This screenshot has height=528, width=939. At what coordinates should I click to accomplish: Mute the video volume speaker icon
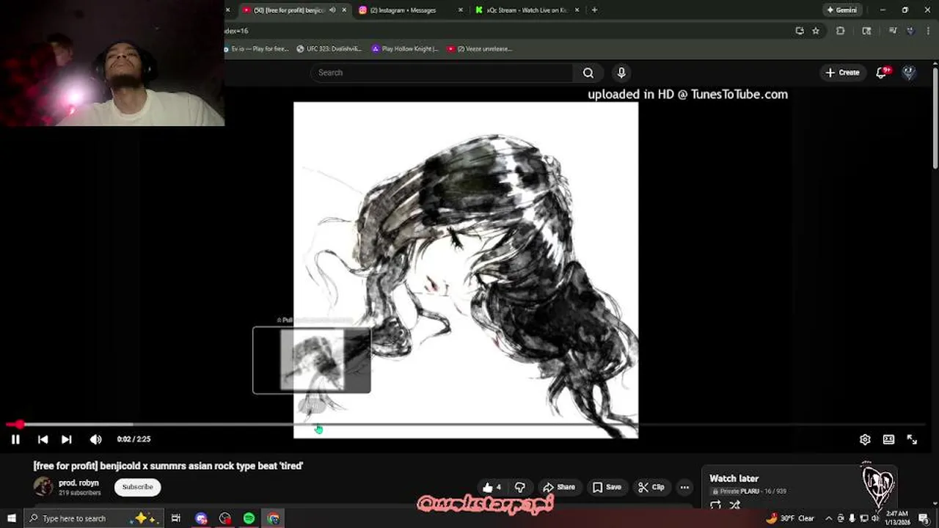point(95,439)
